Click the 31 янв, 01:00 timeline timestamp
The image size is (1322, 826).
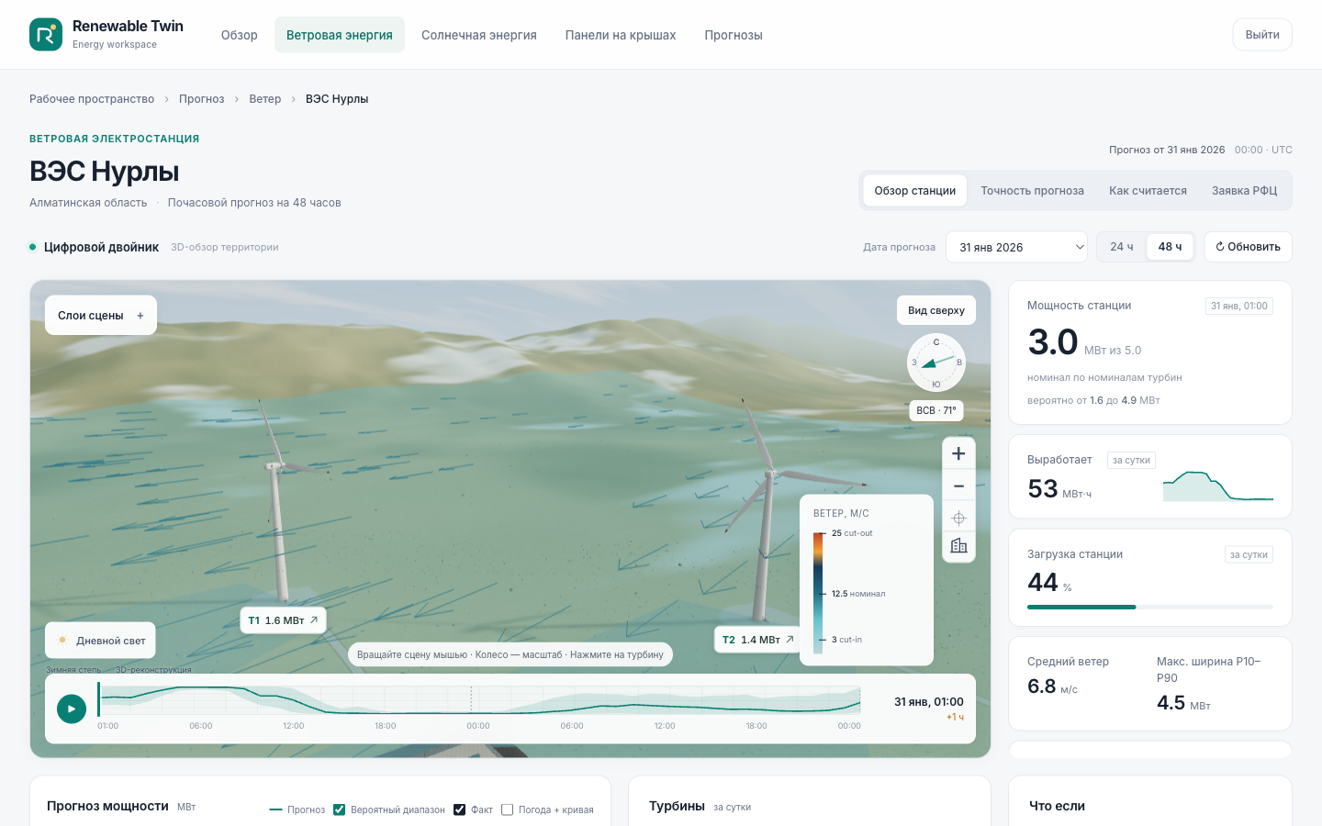pos(929,702)
